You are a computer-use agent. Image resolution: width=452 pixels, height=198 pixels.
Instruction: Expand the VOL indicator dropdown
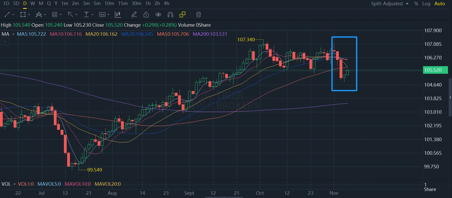click(x=14, y=184)
